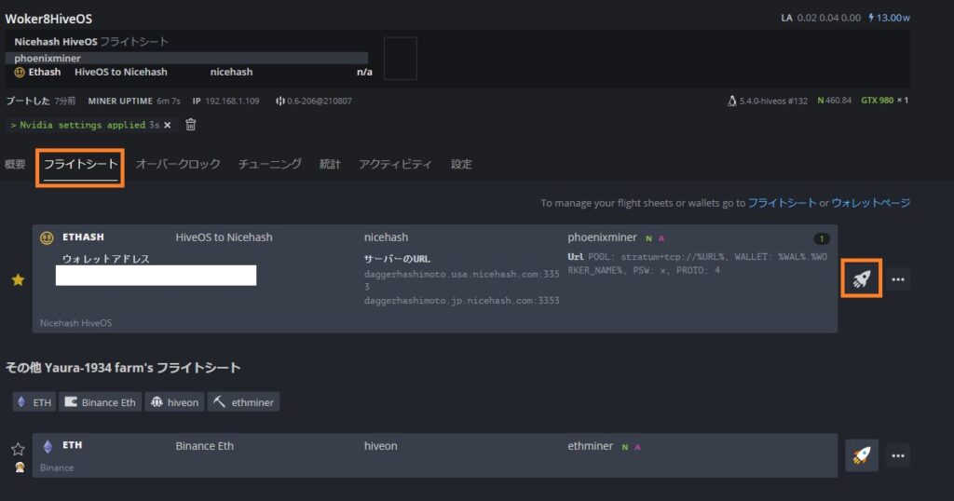Open more options for Nicehash flight sheet

(897, 279)
